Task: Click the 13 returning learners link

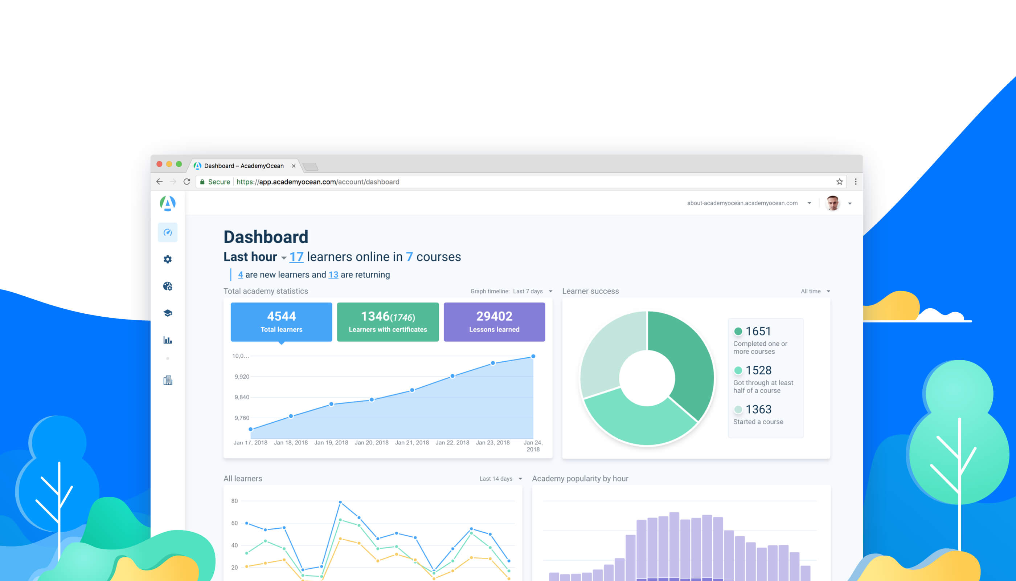Action: (x=333, y=275)
